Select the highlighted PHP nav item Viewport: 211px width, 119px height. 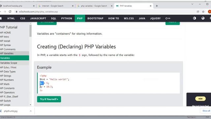click(80, 19)
